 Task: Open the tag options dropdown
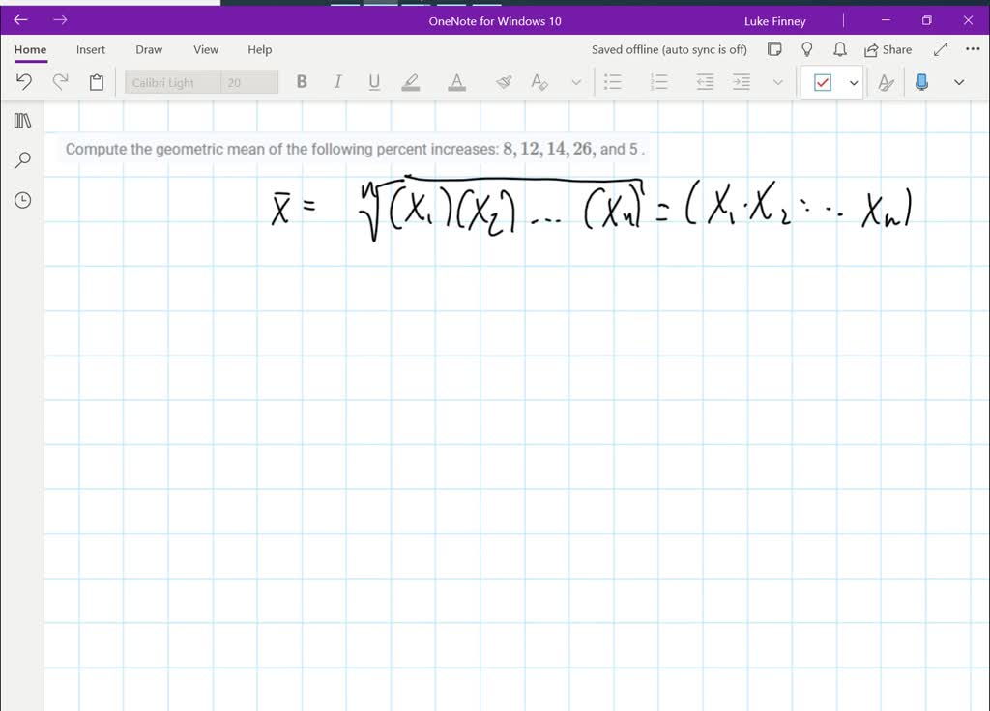[x=852, y=82]
